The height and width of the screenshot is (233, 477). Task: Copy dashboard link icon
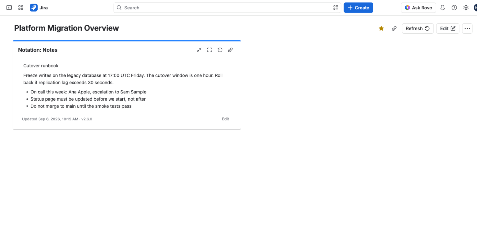point(394,28)
